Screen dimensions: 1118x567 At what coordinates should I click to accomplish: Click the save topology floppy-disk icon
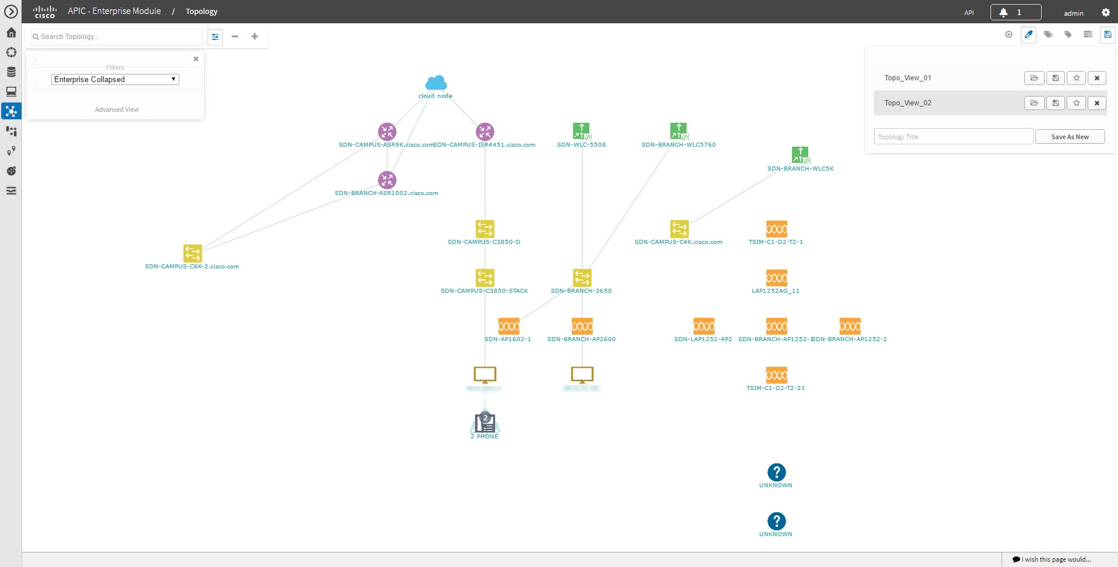click(1107, 34)
